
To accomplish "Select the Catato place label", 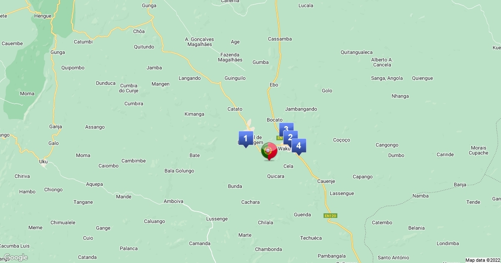I will tap(235, 109).
